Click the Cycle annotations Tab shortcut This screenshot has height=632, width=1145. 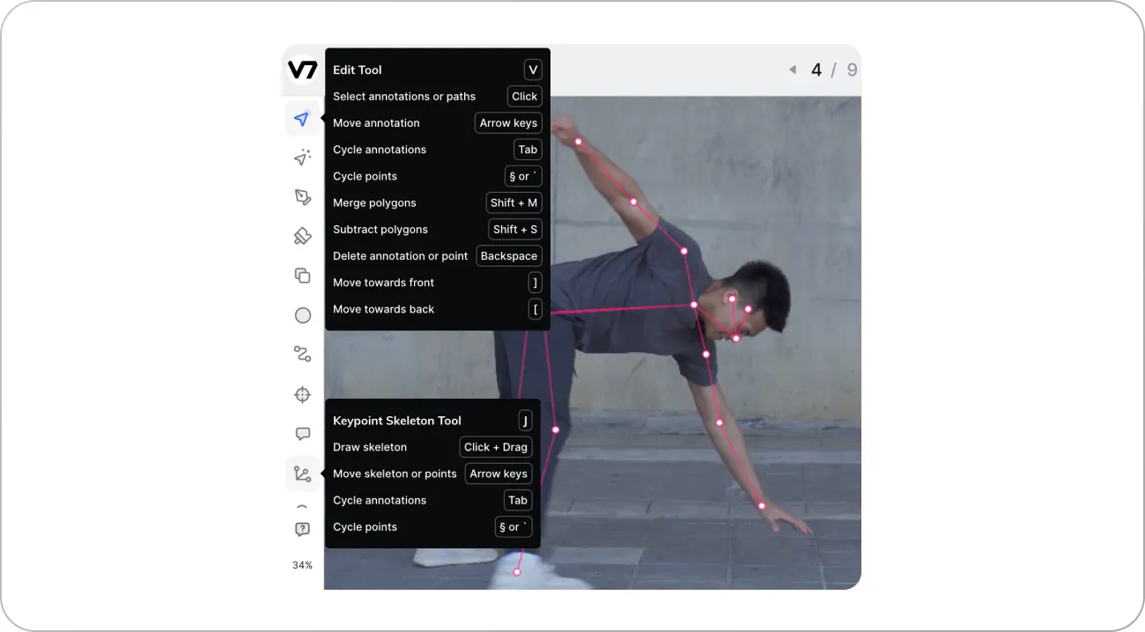pyautogui.click(x=527, y=149)
